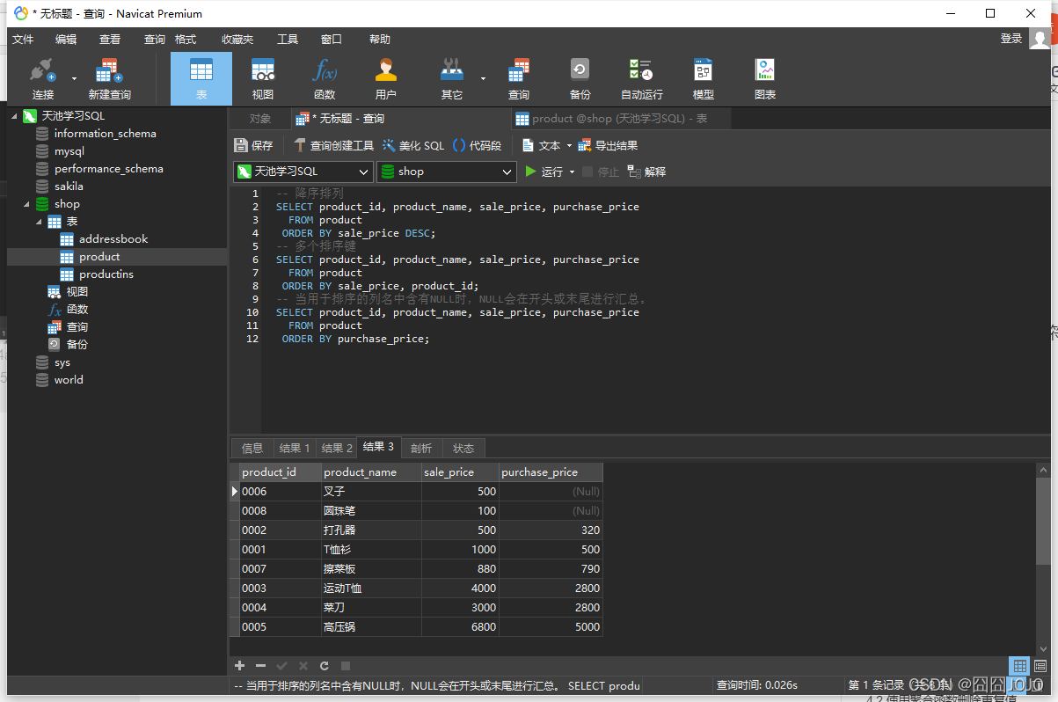
Task: Select the 表 tables toolbar icon
Action: (x=201, y=78)
